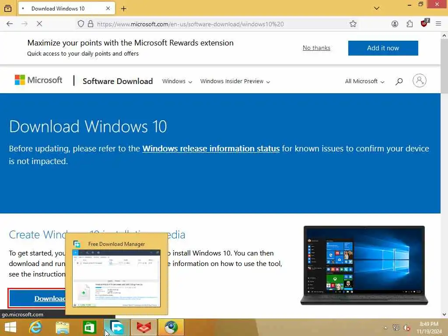This screenshot has width=448, height=336.
Task: Open the Software Download link
Action: click(117, 81)
